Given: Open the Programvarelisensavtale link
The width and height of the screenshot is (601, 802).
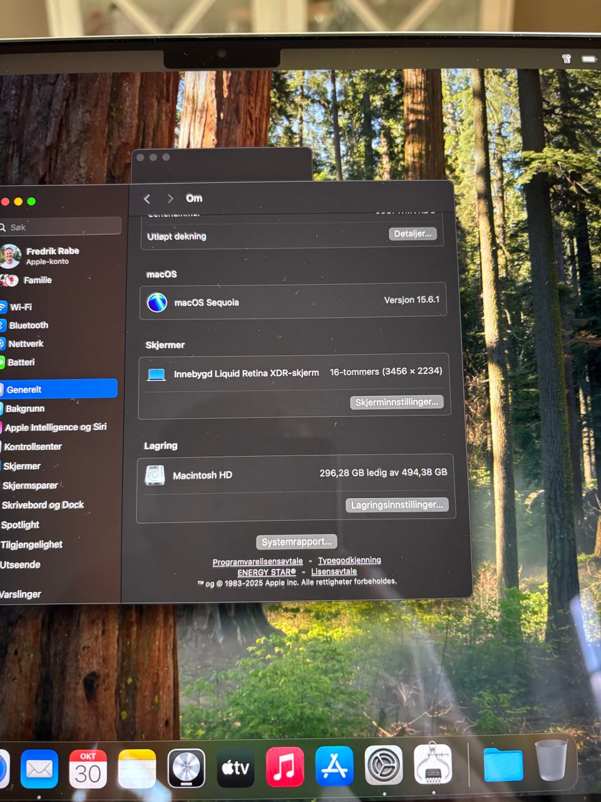Looking at the screenshot, I should 257,562.
